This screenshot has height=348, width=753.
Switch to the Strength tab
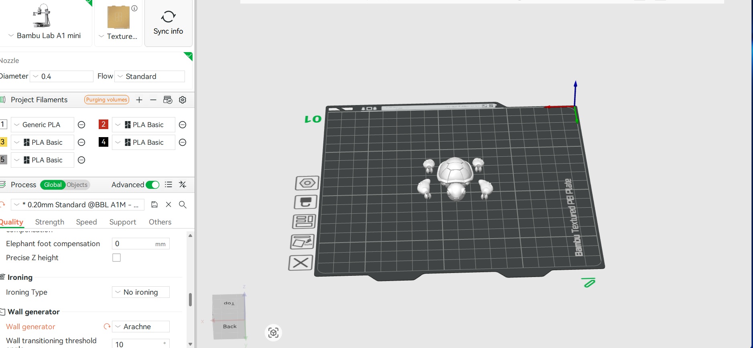[x=50, y=222]
